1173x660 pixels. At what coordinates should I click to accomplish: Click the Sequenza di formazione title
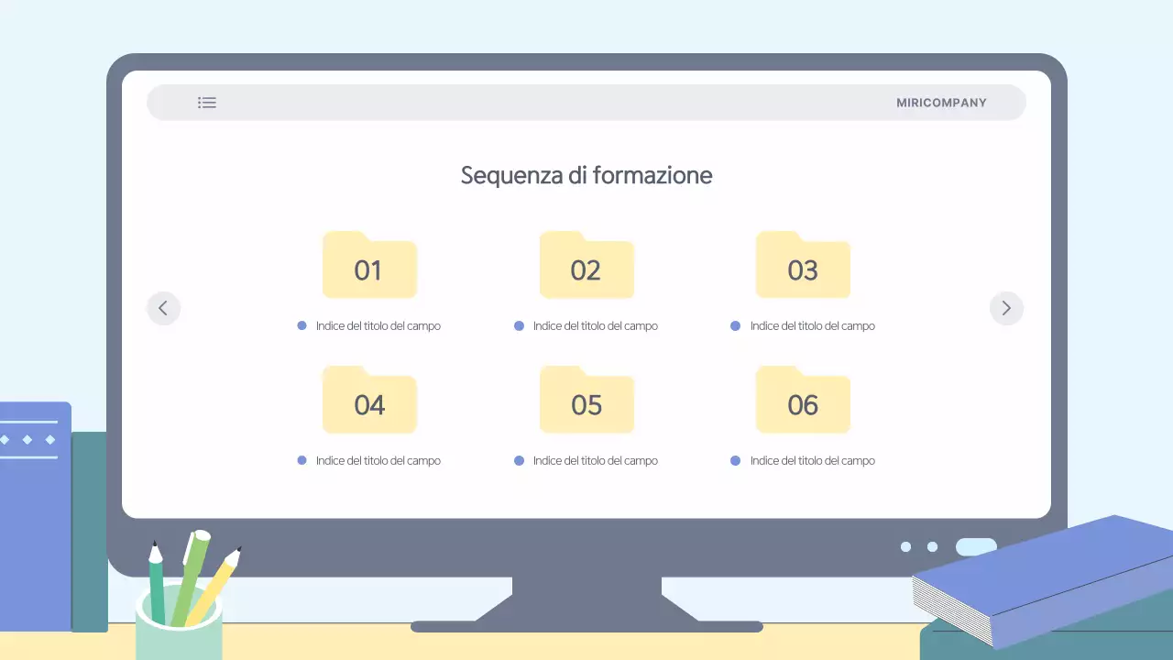[x=586, y=175]
